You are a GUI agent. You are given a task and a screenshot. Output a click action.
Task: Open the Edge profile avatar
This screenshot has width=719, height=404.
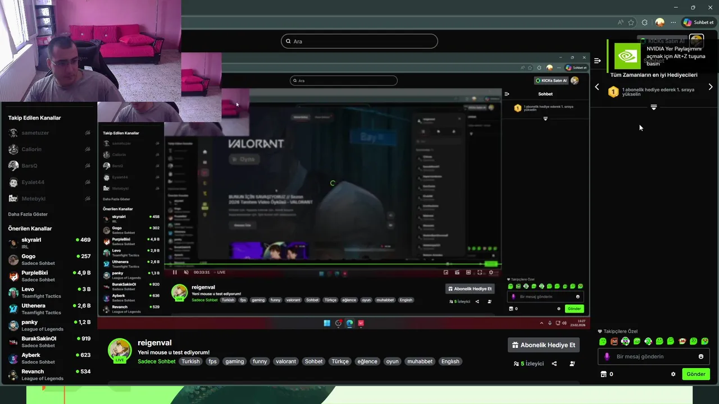point(660,22)
